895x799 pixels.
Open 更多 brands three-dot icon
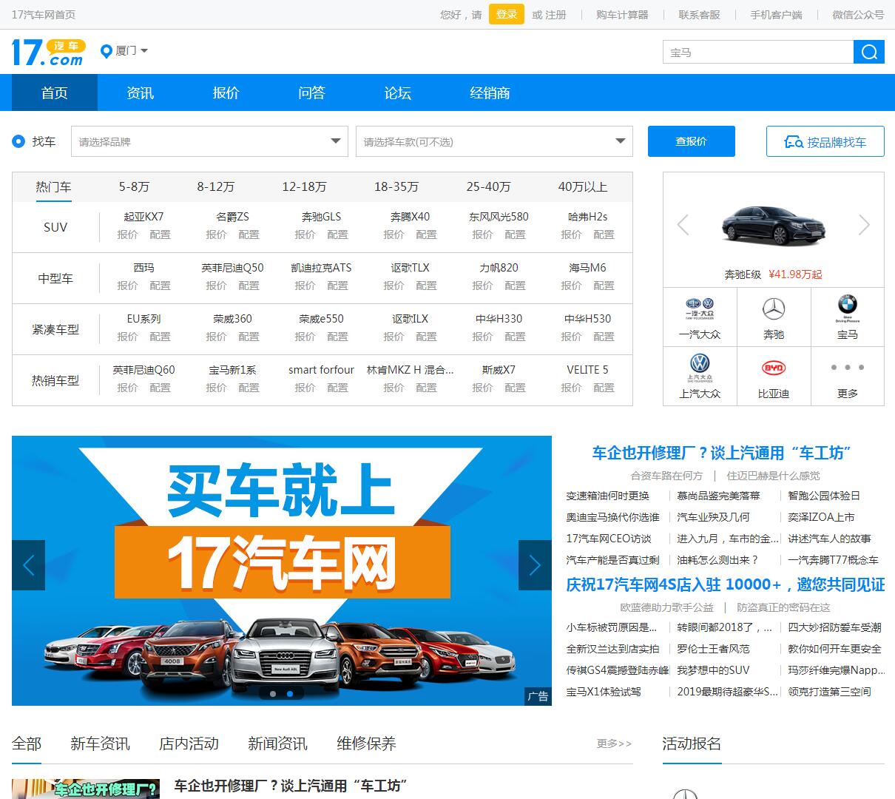[848, 367]
